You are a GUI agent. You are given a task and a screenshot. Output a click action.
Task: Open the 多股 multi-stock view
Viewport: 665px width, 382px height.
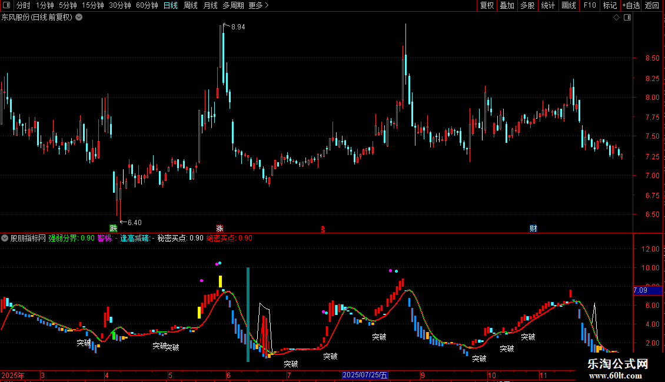pos(527,5)
